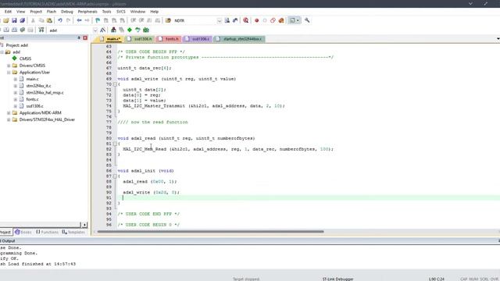Go to the next bookmark
This screenshot has width=500, height=281.
pos(114,20)
